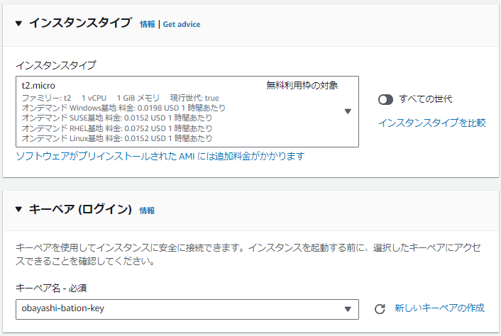Click the オンデマンド Windows基地 料金 line

(123, 108)
